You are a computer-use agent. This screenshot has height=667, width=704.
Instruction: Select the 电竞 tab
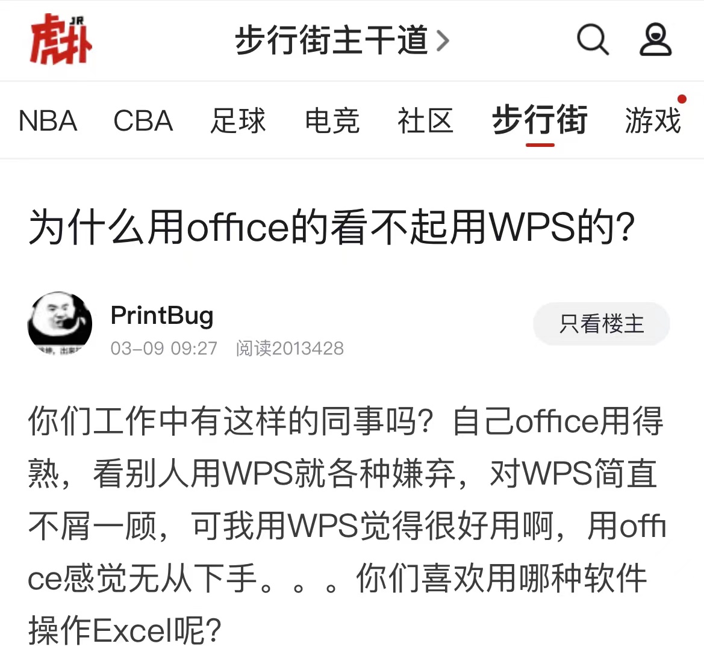[332, 121]
